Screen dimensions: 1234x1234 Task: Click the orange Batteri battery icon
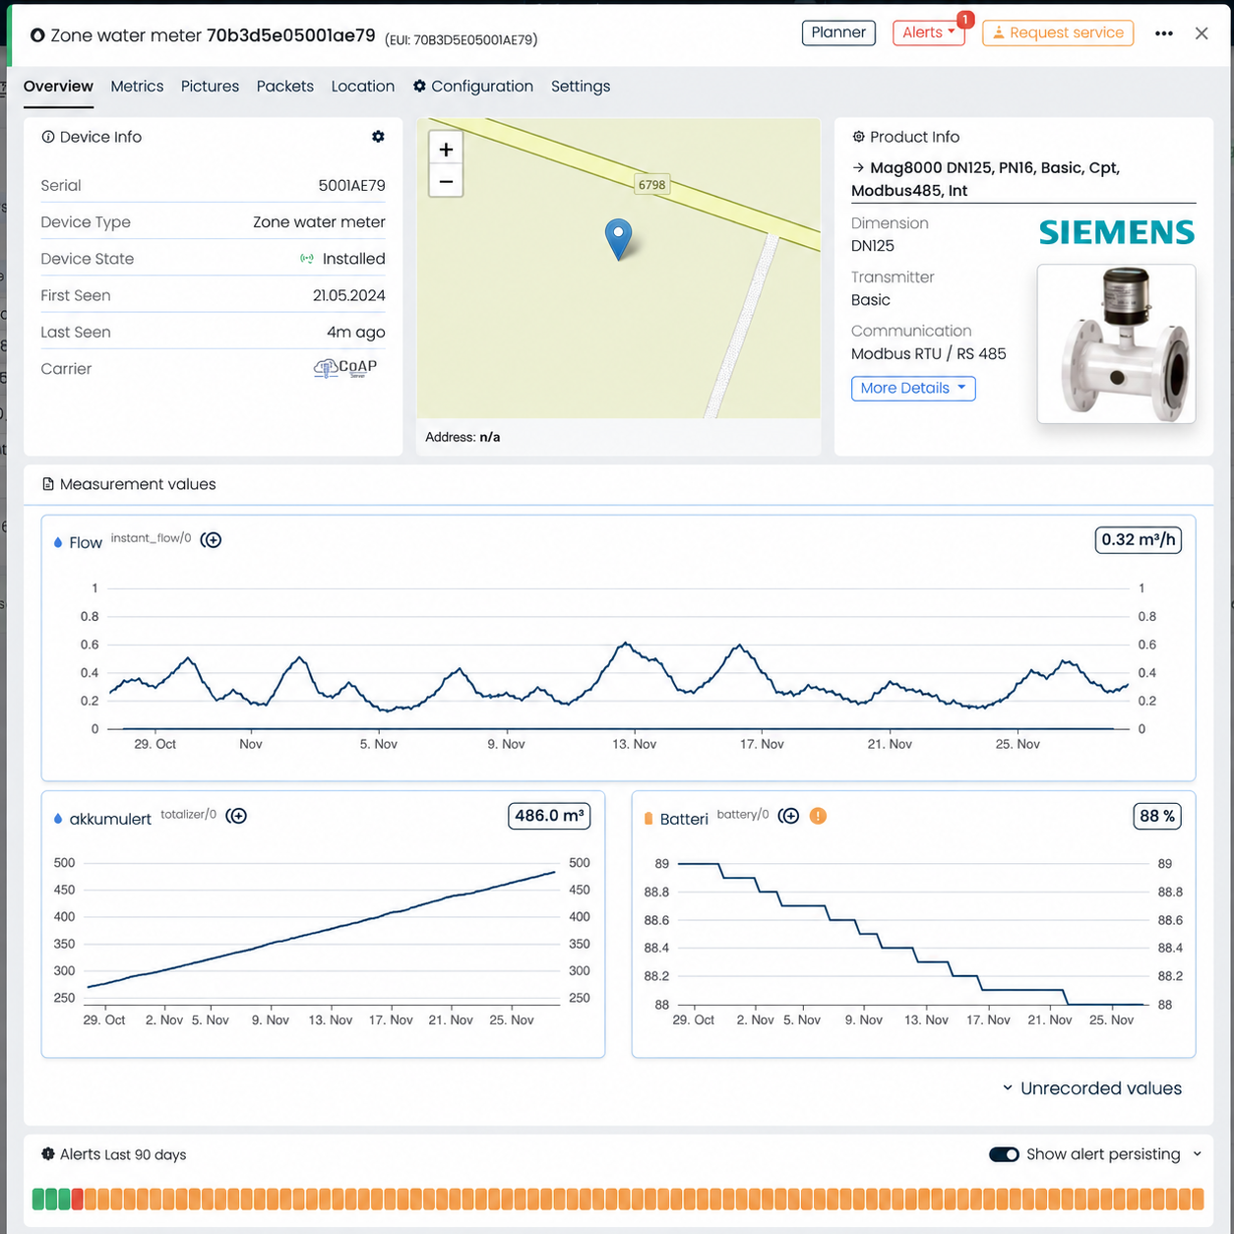648,819
